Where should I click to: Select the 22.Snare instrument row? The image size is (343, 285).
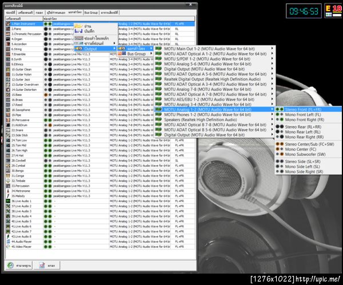coord(100,130)
